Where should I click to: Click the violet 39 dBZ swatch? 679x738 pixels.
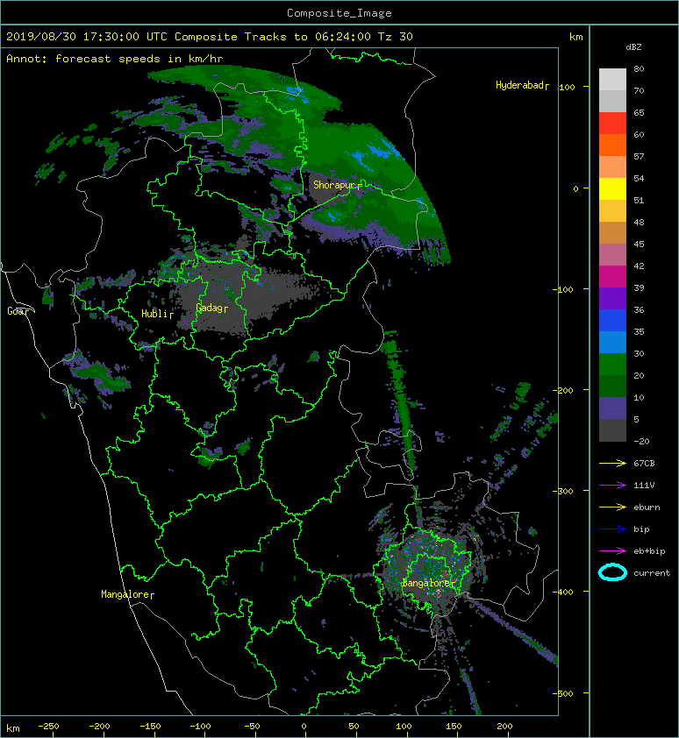click(612, 298)
